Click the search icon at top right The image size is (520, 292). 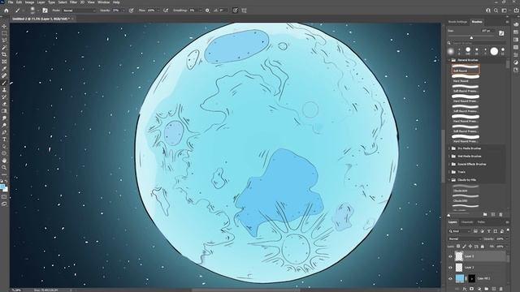pyautogui.click(x=496, y=11)
